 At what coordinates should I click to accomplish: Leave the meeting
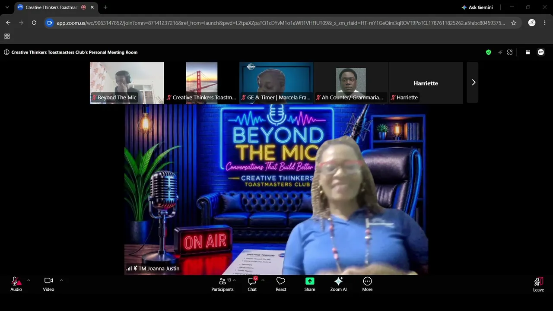[538, 285]
